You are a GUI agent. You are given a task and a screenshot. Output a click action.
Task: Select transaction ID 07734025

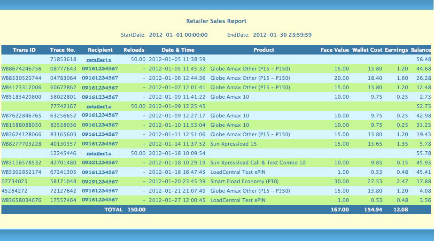pyautogui.click(x=15, y=181)
